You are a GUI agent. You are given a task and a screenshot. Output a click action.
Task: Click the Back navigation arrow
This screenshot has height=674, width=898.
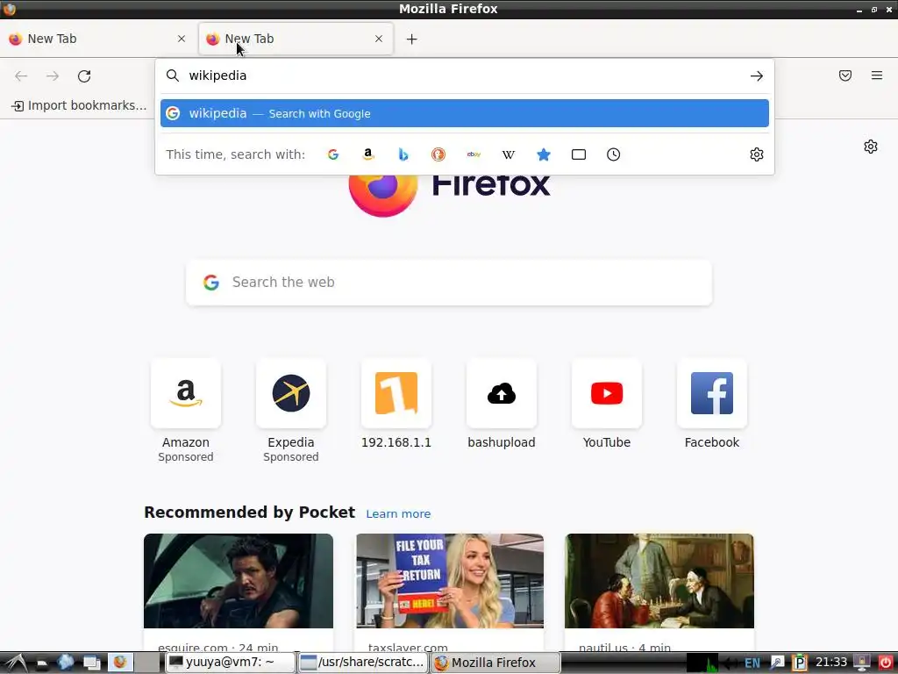(x=21, y=76)
